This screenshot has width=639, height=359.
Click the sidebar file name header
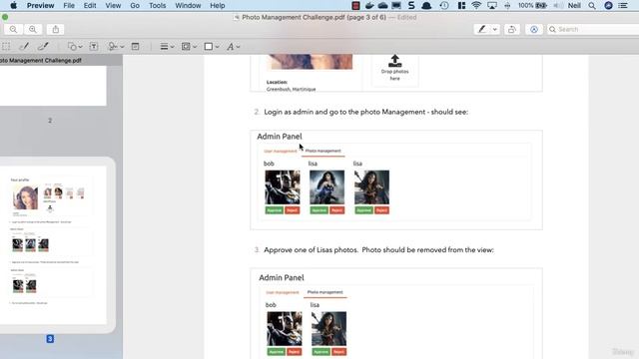[41, 60]
